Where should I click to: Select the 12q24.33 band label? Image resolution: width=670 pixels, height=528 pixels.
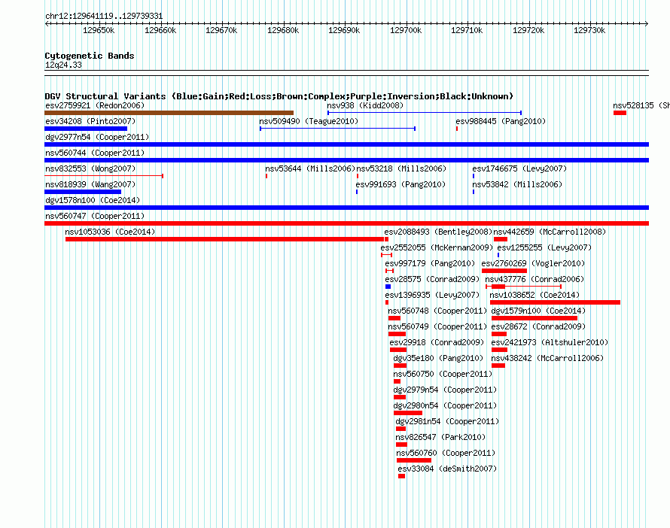point(63,65)
